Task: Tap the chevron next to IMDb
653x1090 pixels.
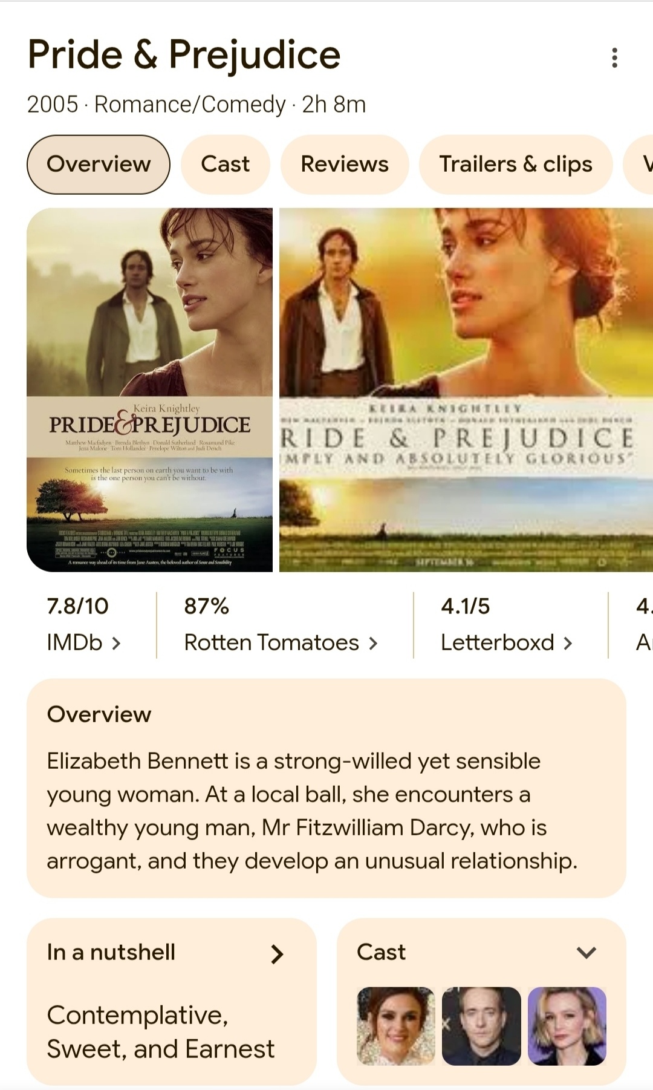Action: point(116,643)
